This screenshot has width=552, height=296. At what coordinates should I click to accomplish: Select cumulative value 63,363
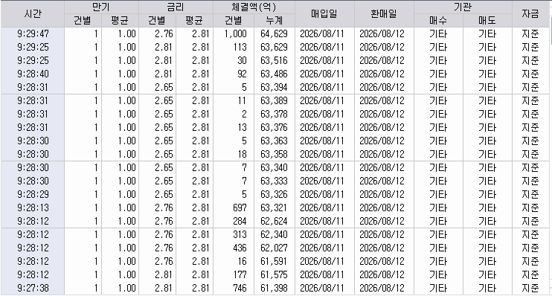point(274,141)
